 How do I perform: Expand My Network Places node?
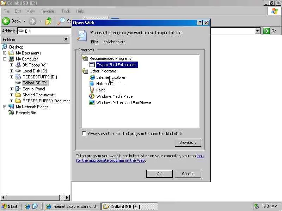point(5,107)
